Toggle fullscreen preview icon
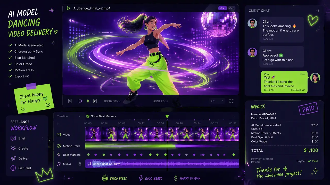 pyautogui.click(x=231, y=101)
